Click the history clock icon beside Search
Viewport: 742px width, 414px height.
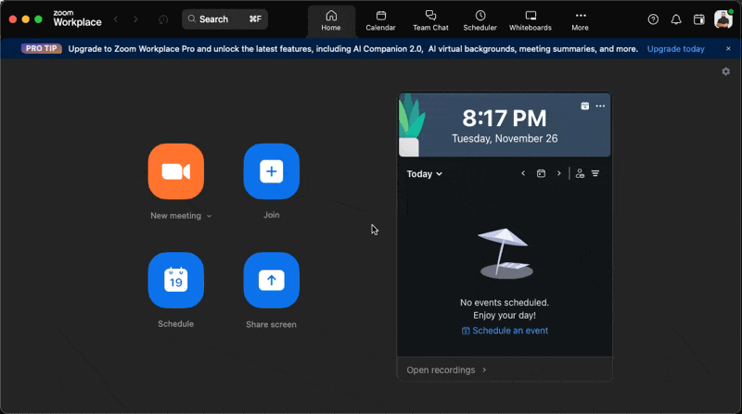tap(163, 19)
